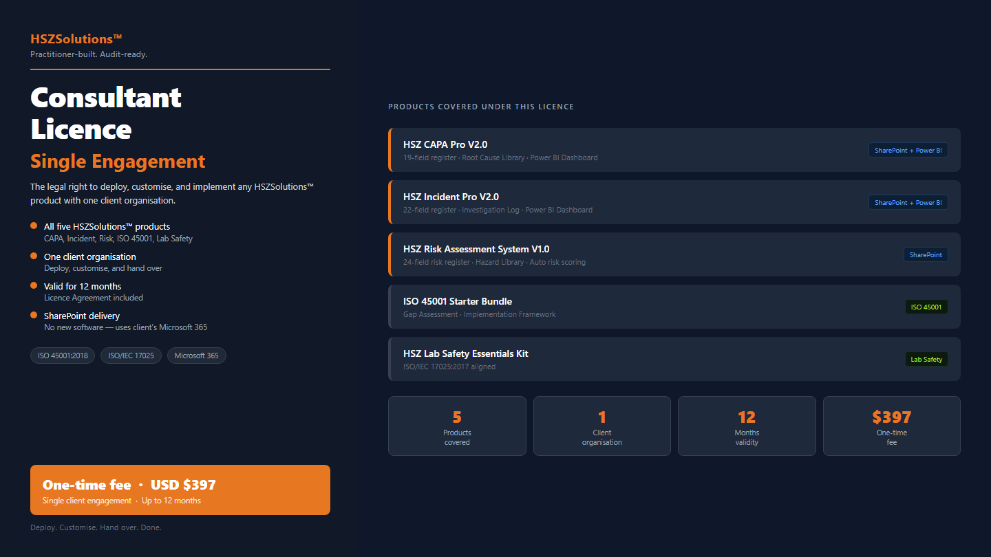Screen dimensions: 991x557
Task: Click the SharePoint + Power BI badge for Incident Pro
Action: coord(908,202)
